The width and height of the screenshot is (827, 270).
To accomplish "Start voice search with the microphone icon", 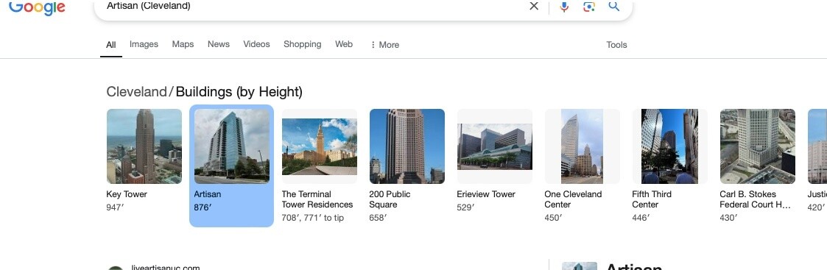I will [564, 7].
